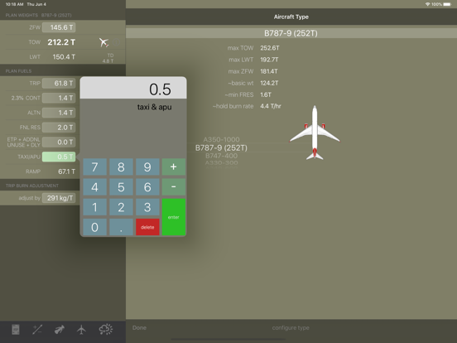Open the plus/minus adjustment tool icon
Viewport: 457px width, 343px height.
37,330
